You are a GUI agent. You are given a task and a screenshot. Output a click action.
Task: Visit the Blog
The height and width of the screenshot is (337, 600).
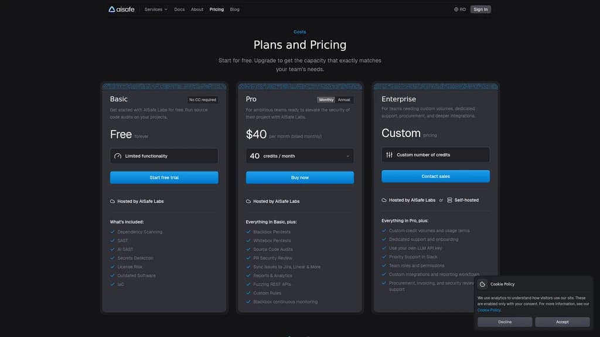pos(234,9)
